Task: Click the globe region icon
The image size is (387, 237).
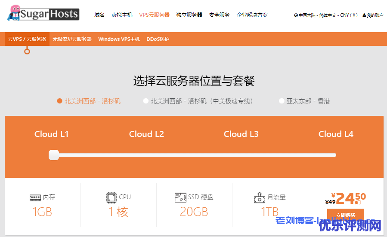Action: 296,15
